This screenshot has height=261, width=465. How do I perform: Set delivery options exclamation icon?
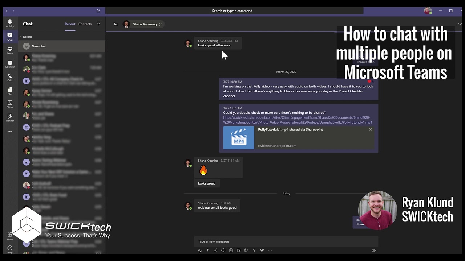[x=208, y=250]
